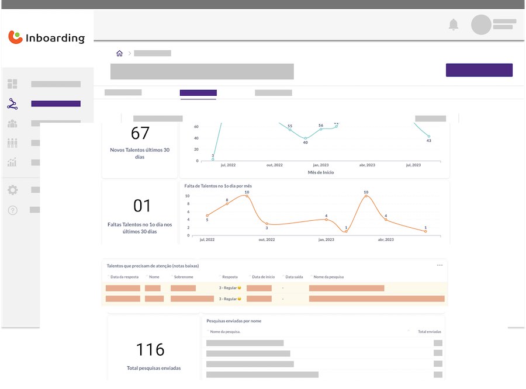Switch to the third gray tab
The height and width of the screenshot is (389, 526).
tap(274, 93)
